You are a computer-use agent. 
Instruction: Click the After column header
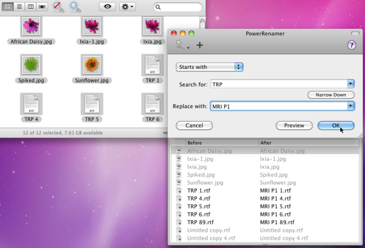click(309, 143)
